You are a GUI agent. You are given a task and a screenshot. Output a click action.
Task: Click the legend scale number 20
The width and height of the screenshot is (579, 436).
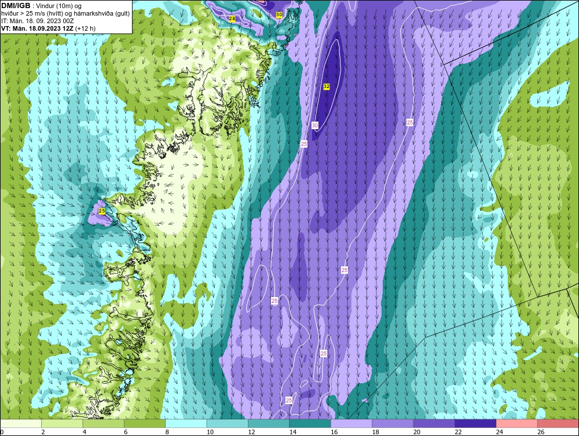pos(417,432)
